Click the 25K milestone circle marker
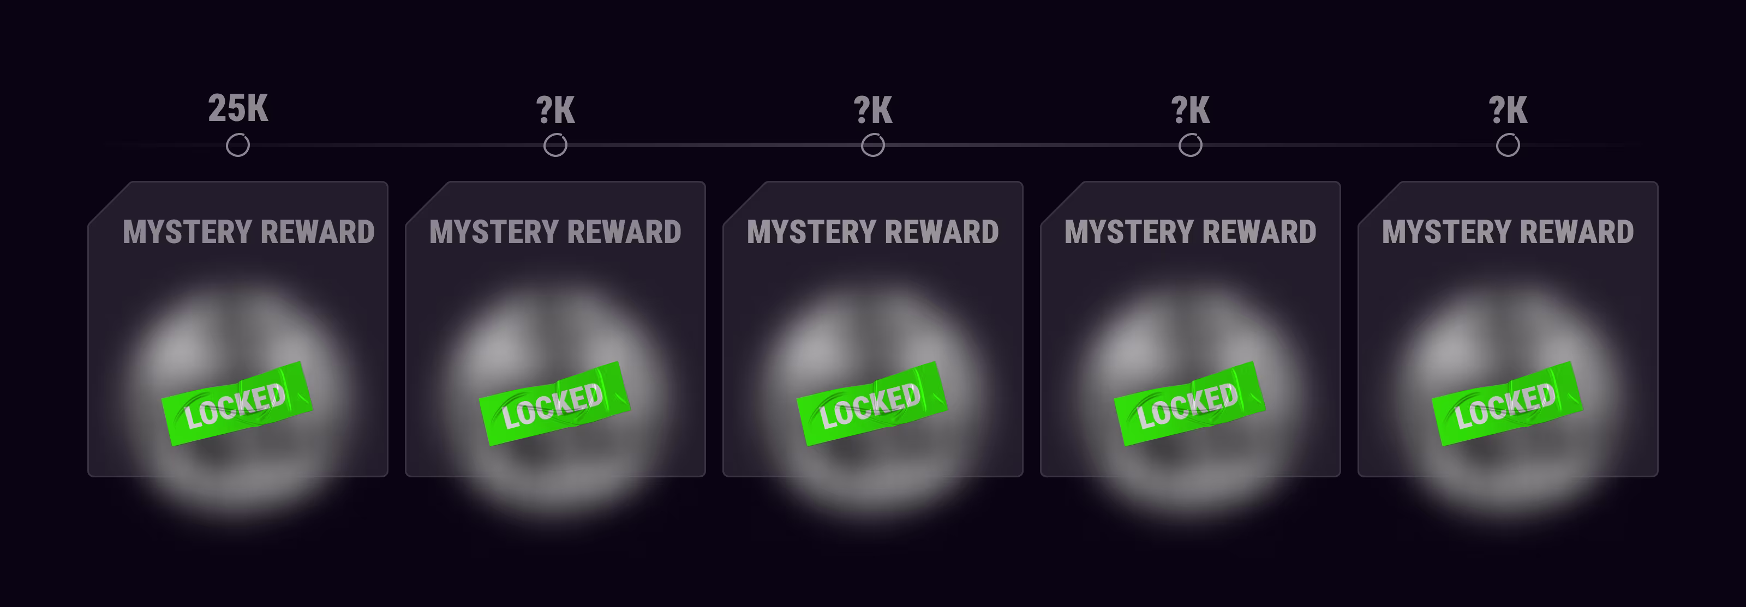1746x607 pixels. [238, 145]
